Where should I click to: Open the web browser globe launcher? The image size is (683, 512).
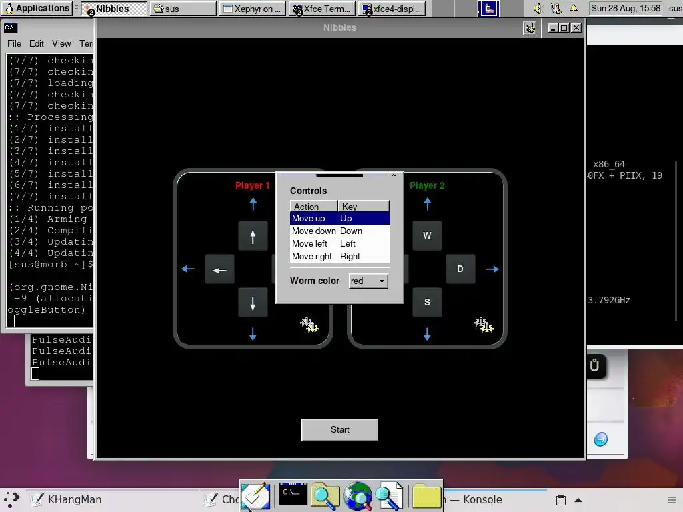(x=358, y=495)
